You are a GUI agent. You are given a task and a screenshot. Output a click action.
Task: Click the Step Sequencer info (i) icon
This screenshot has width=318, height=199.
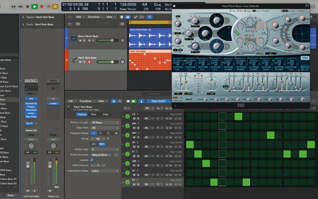pyautogui.click(x=120, y=101)
